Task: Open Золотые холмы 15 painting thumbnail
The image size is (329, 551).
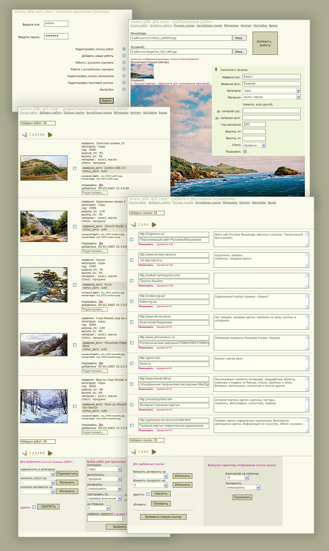Action: point(44,168)
